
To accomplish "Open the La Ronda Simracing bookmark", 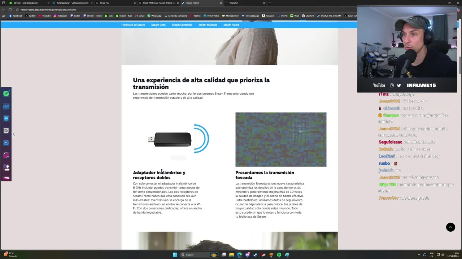I will click(176, 16).
